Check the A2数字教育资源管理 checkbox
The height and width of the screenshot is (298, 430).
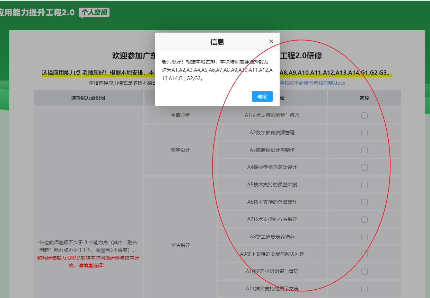365,133
